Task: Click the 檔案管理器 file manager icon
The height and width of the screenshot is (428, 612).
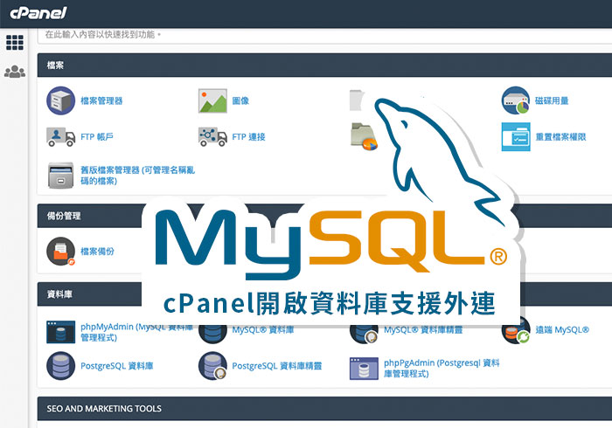Action: 60,100
